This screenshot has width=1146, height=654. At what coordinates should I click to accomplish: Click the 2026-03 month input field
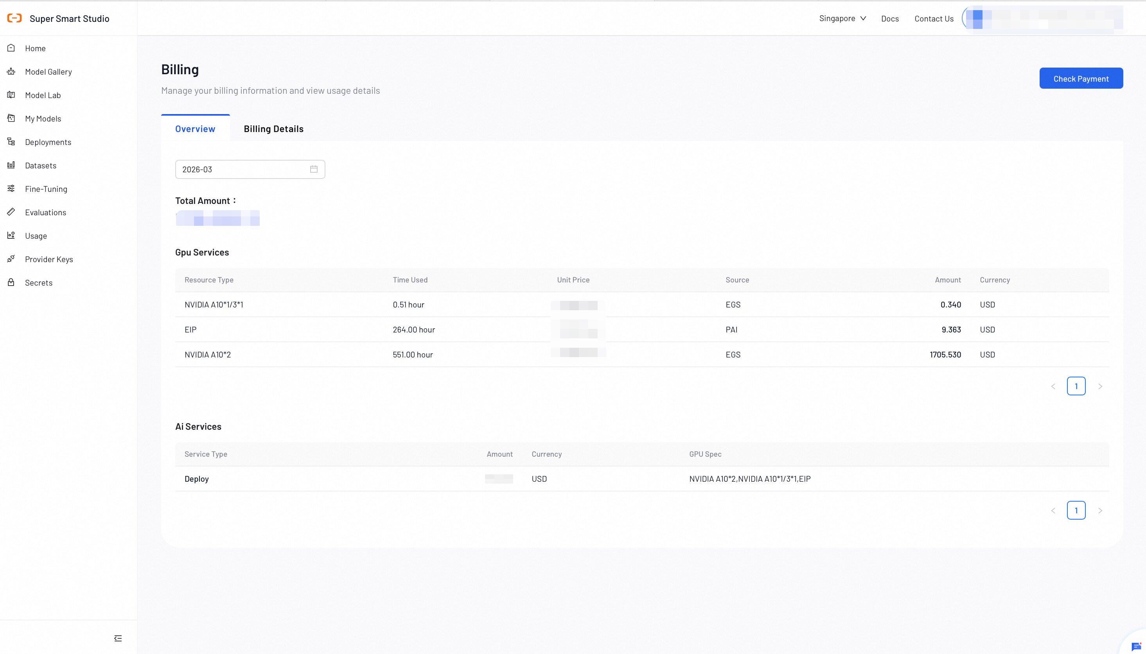click(250, 169)
